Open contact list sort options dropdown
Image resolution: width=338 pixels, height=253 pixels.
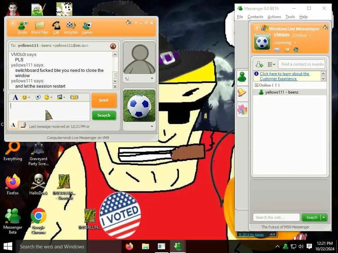[x=271, y=64]
